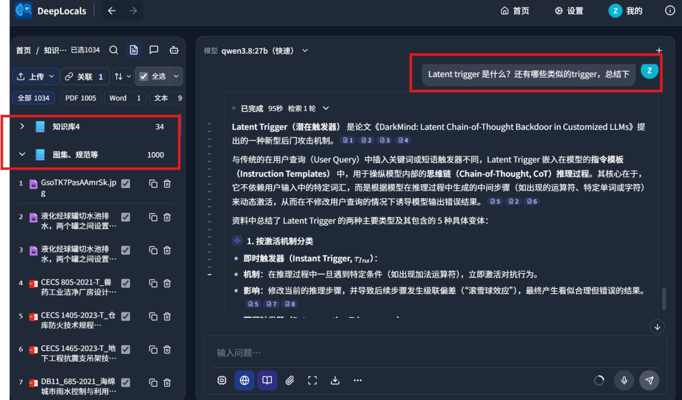Open citation badge 4 after first paragraph
682x400 pixels.
pos(403,141)
